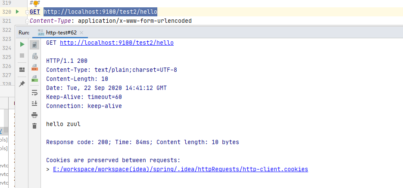Expand the arrow before cookies file path
The height and width of the screenshot is (188, 403).
click(48, 170)
